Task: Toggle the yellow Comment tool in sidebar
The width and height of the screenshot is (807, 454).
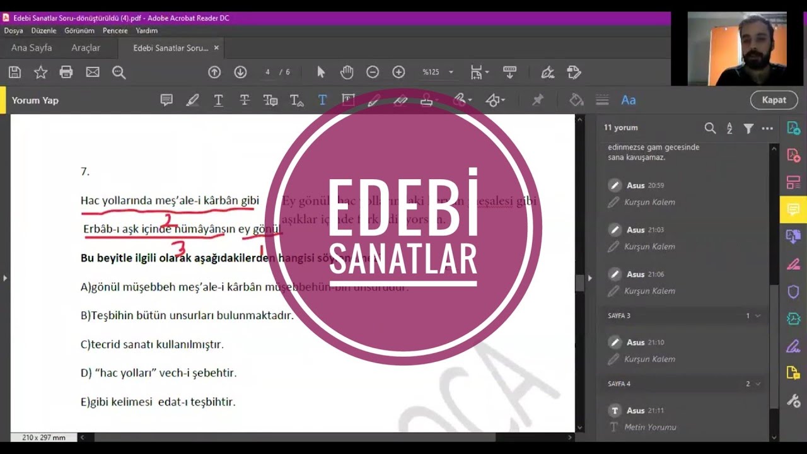Action: click(x=793, y=209)
